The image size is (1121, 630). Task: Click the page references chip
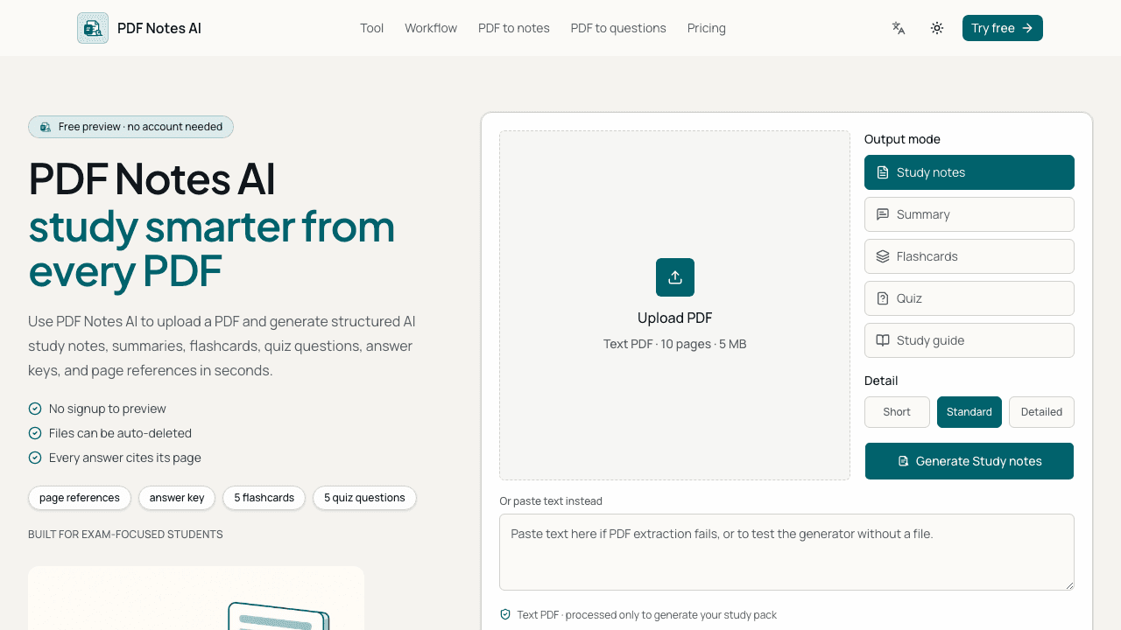pyautogui.click(x=80, y=498)
